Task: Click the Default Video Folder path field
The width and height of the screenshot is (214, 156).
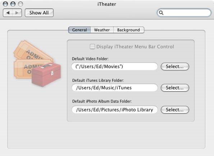Action: tap(114, 66)
